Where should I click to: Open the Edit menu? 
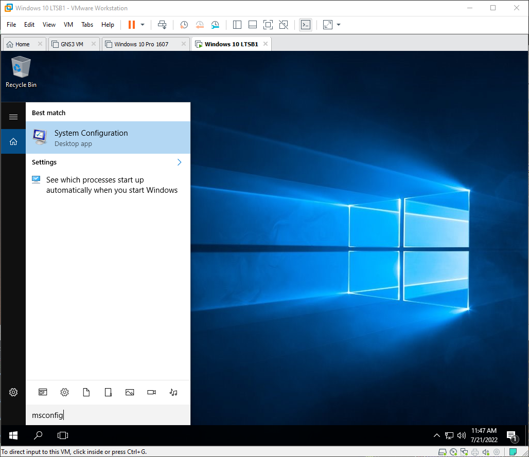(29, 25)
